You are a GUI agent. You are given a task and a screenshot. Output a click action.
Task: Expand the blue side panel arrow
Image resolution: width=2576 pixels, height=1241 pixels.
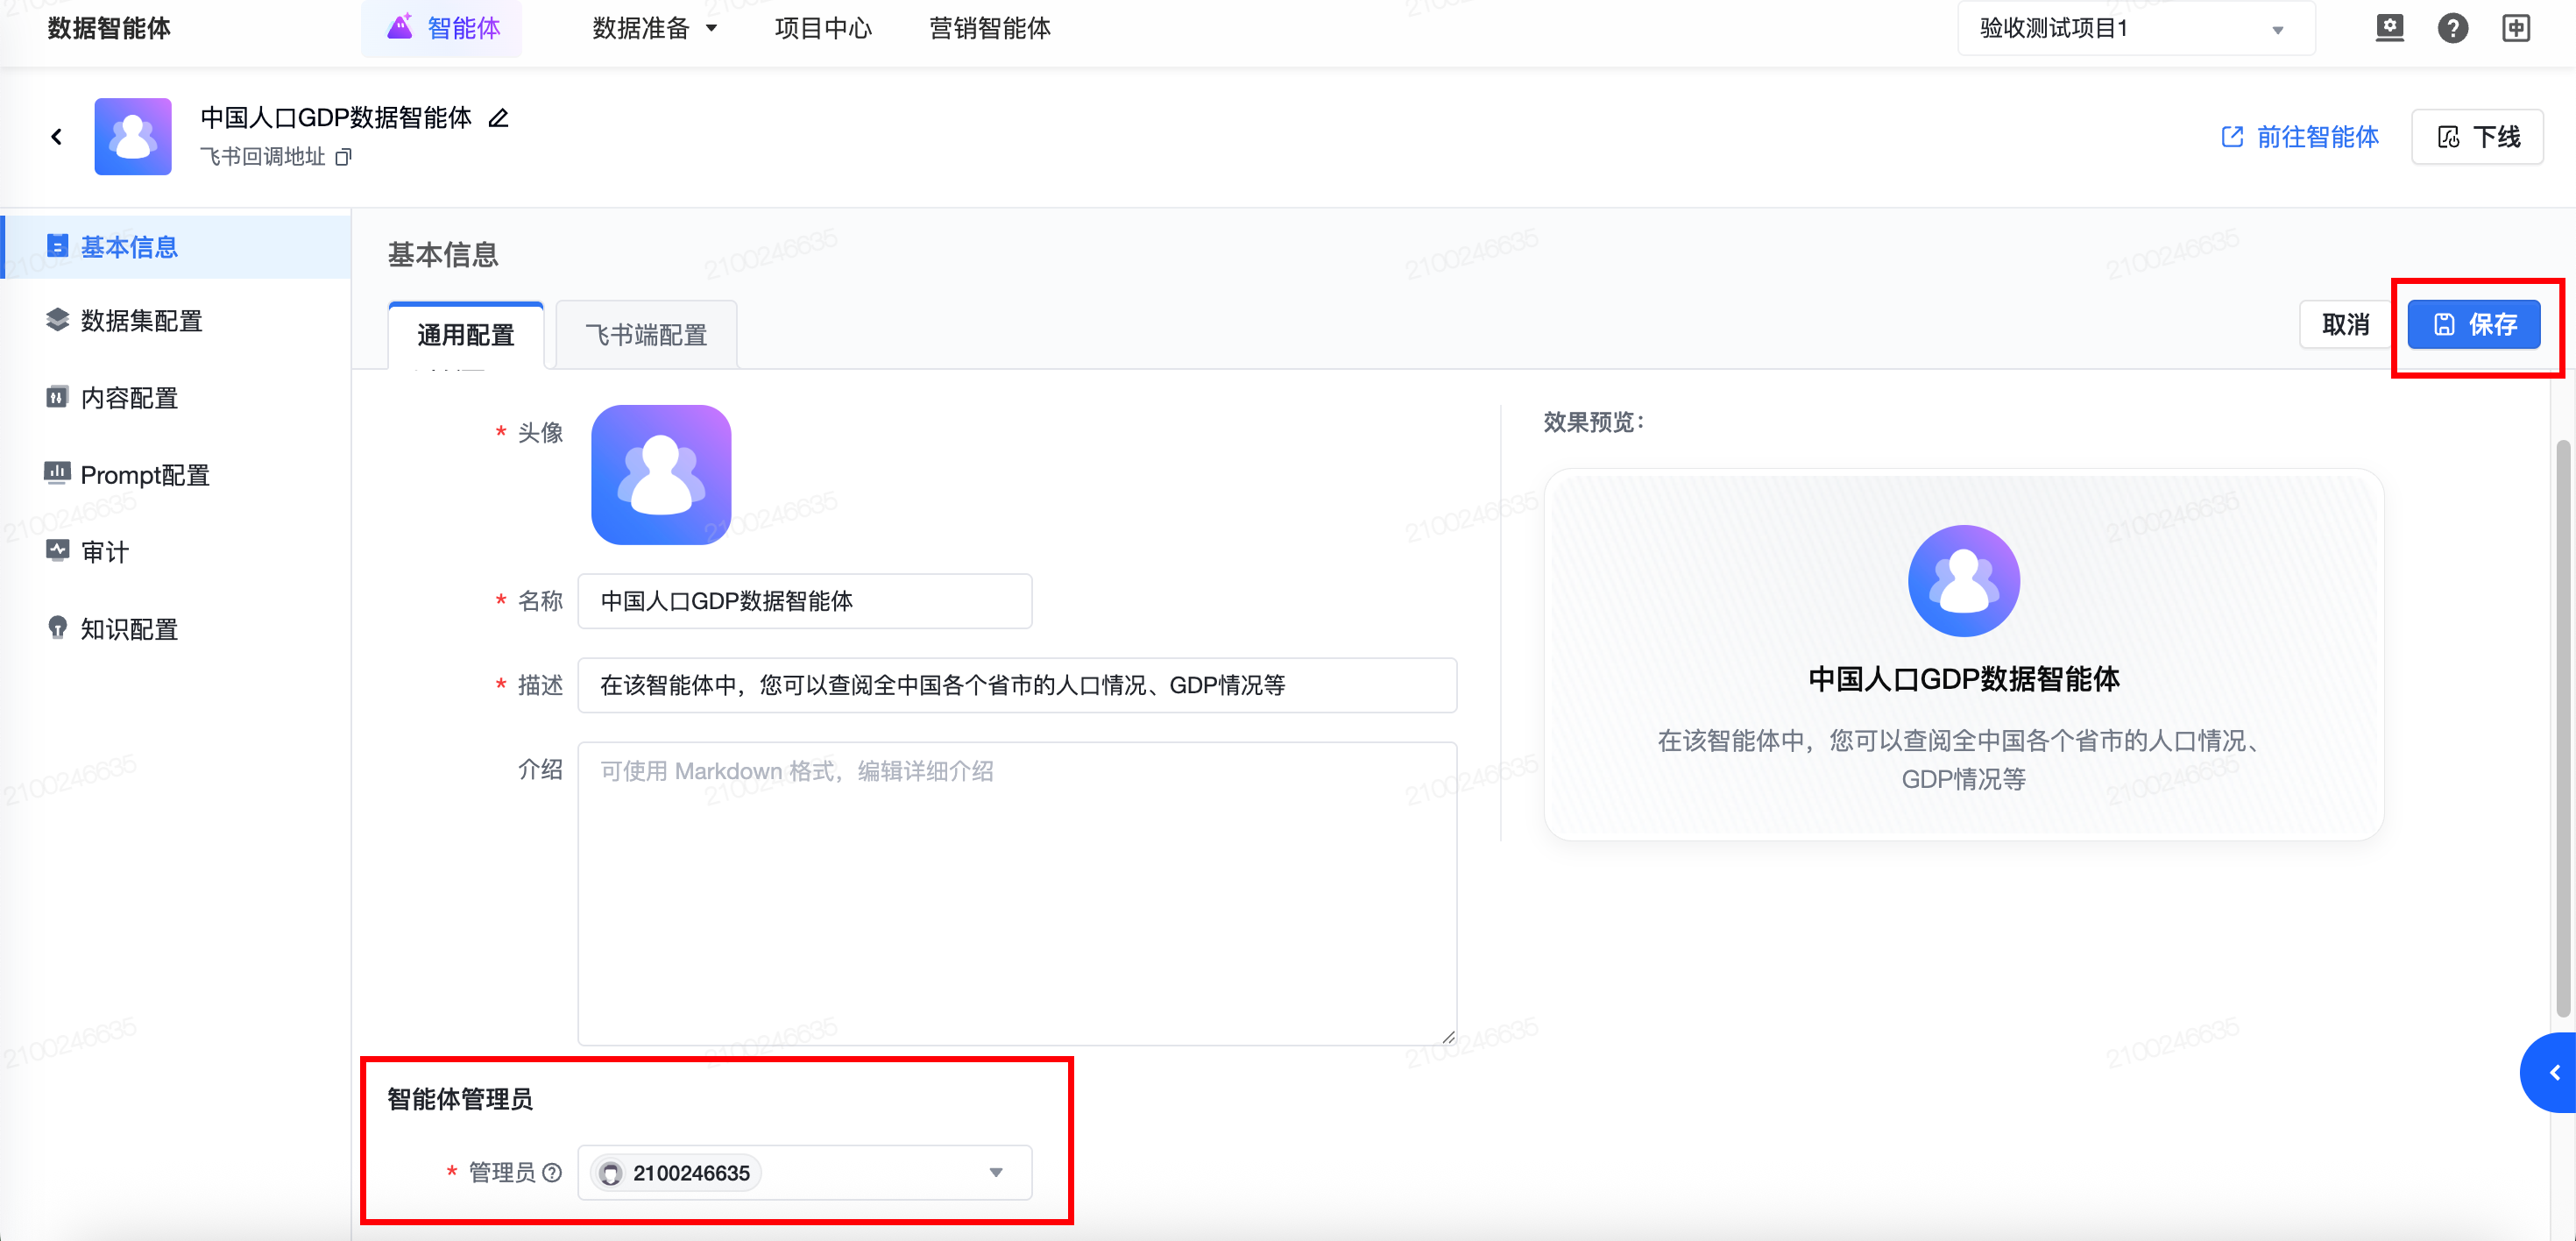coord(2553,1073)
